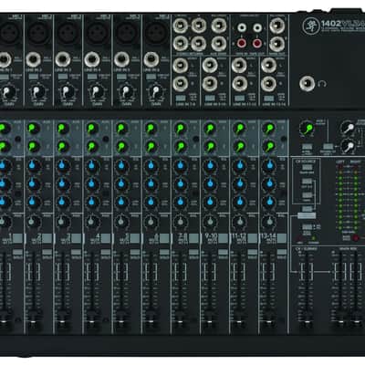Select the Line In 9-10 right jack

(210, 83)
